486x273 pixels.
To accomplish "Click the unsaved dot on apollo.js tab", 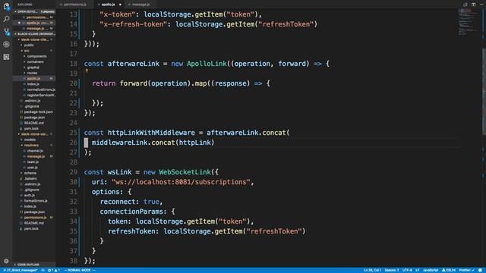I will pyautogui.click(x=120, y=5).
